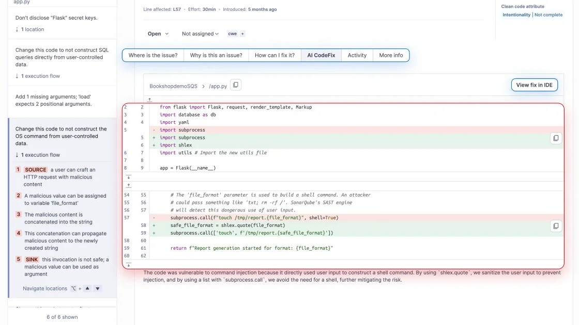Click the Intentionality clean code attribute link
579x325 pixels.
click(516, 15)
